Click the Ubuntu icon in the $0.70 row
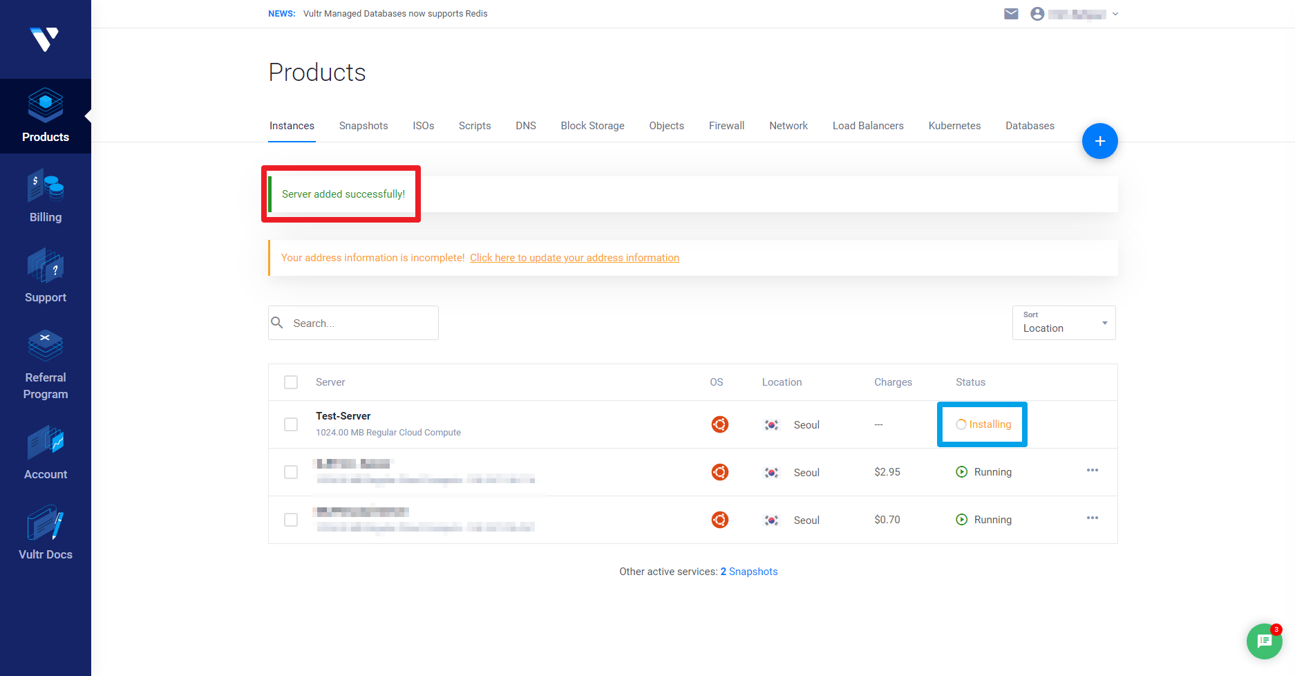Screen dimensions: 1295x676 720,520
